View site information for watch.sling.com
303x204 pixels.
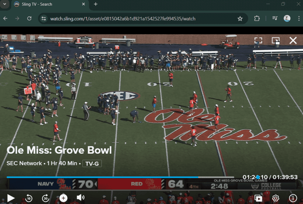44,19
